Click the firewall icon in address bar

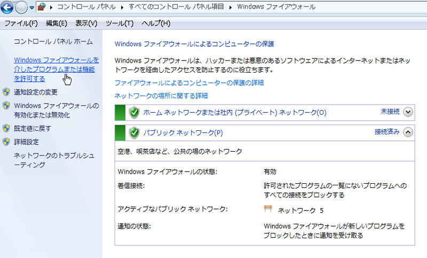[x=42, y=7]
